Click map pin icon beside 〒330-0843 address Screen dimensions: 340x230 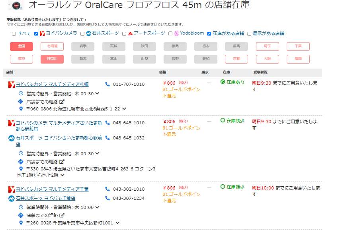click(21, 169)
